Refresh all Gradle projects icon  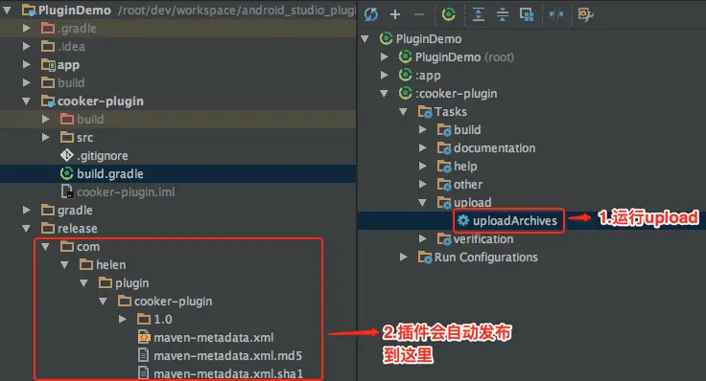pos(371,14)
